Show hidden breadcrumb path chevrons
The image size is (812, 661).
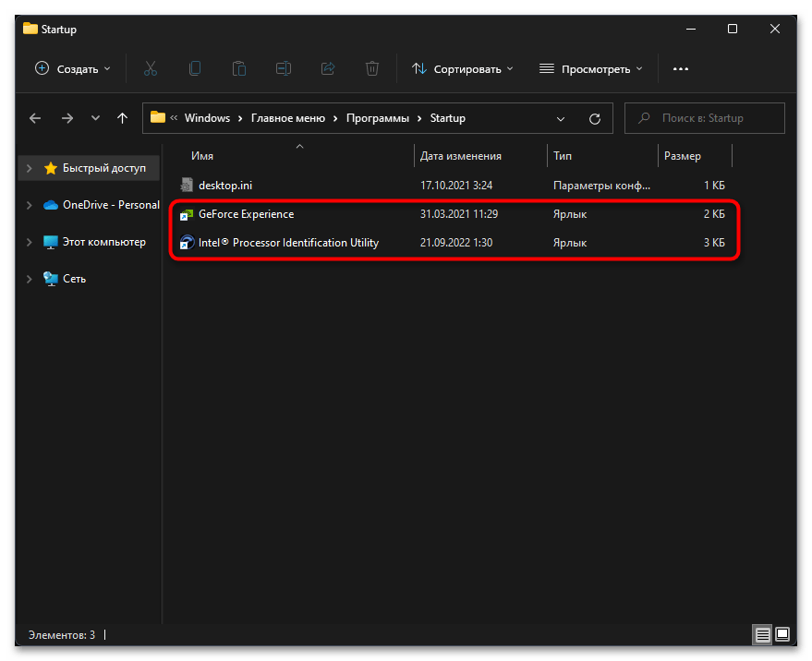(174, 118)
